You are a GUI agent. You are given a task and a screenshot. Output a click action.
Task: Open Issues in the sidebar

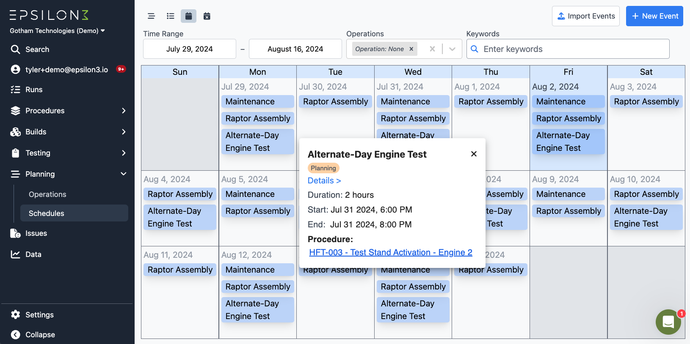[36, 233]
